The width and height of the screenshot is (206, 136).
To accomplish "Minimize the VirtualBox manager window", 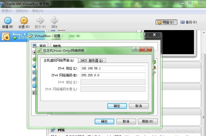I will (183, 3).
